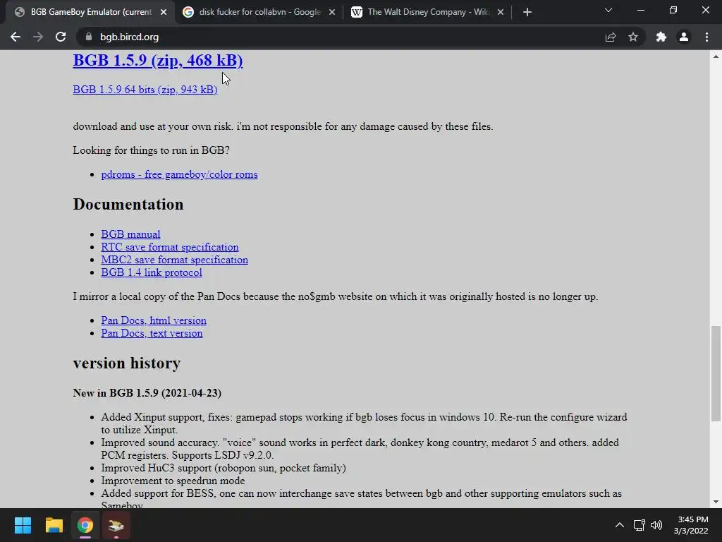
Task: Show hidden system tray icons
Action: pyautogui.click(x=620, y=525)
